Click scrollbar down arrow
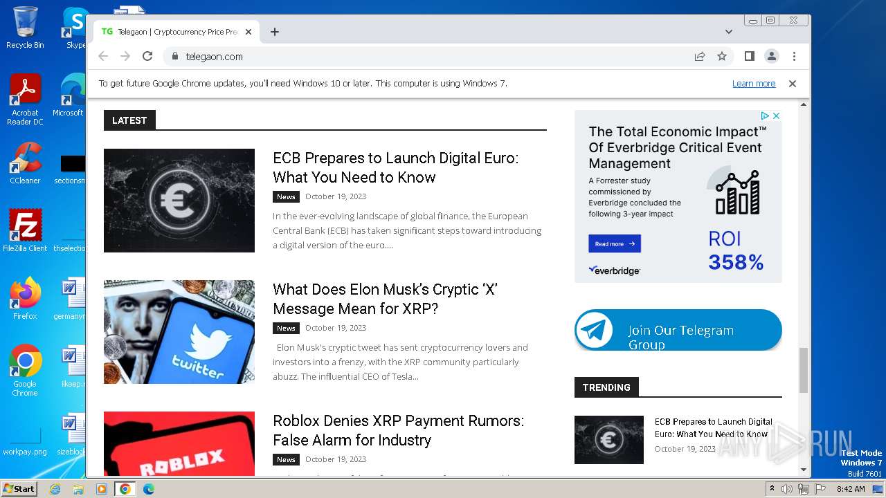 tap(804, 470)
